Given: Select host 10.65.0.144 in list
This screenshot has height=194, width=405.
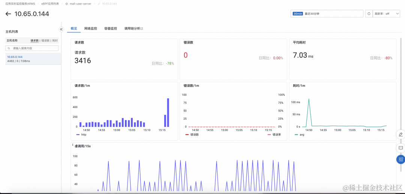Looking at the screenshot, I should pyautogui.click(x=33, y=59).
